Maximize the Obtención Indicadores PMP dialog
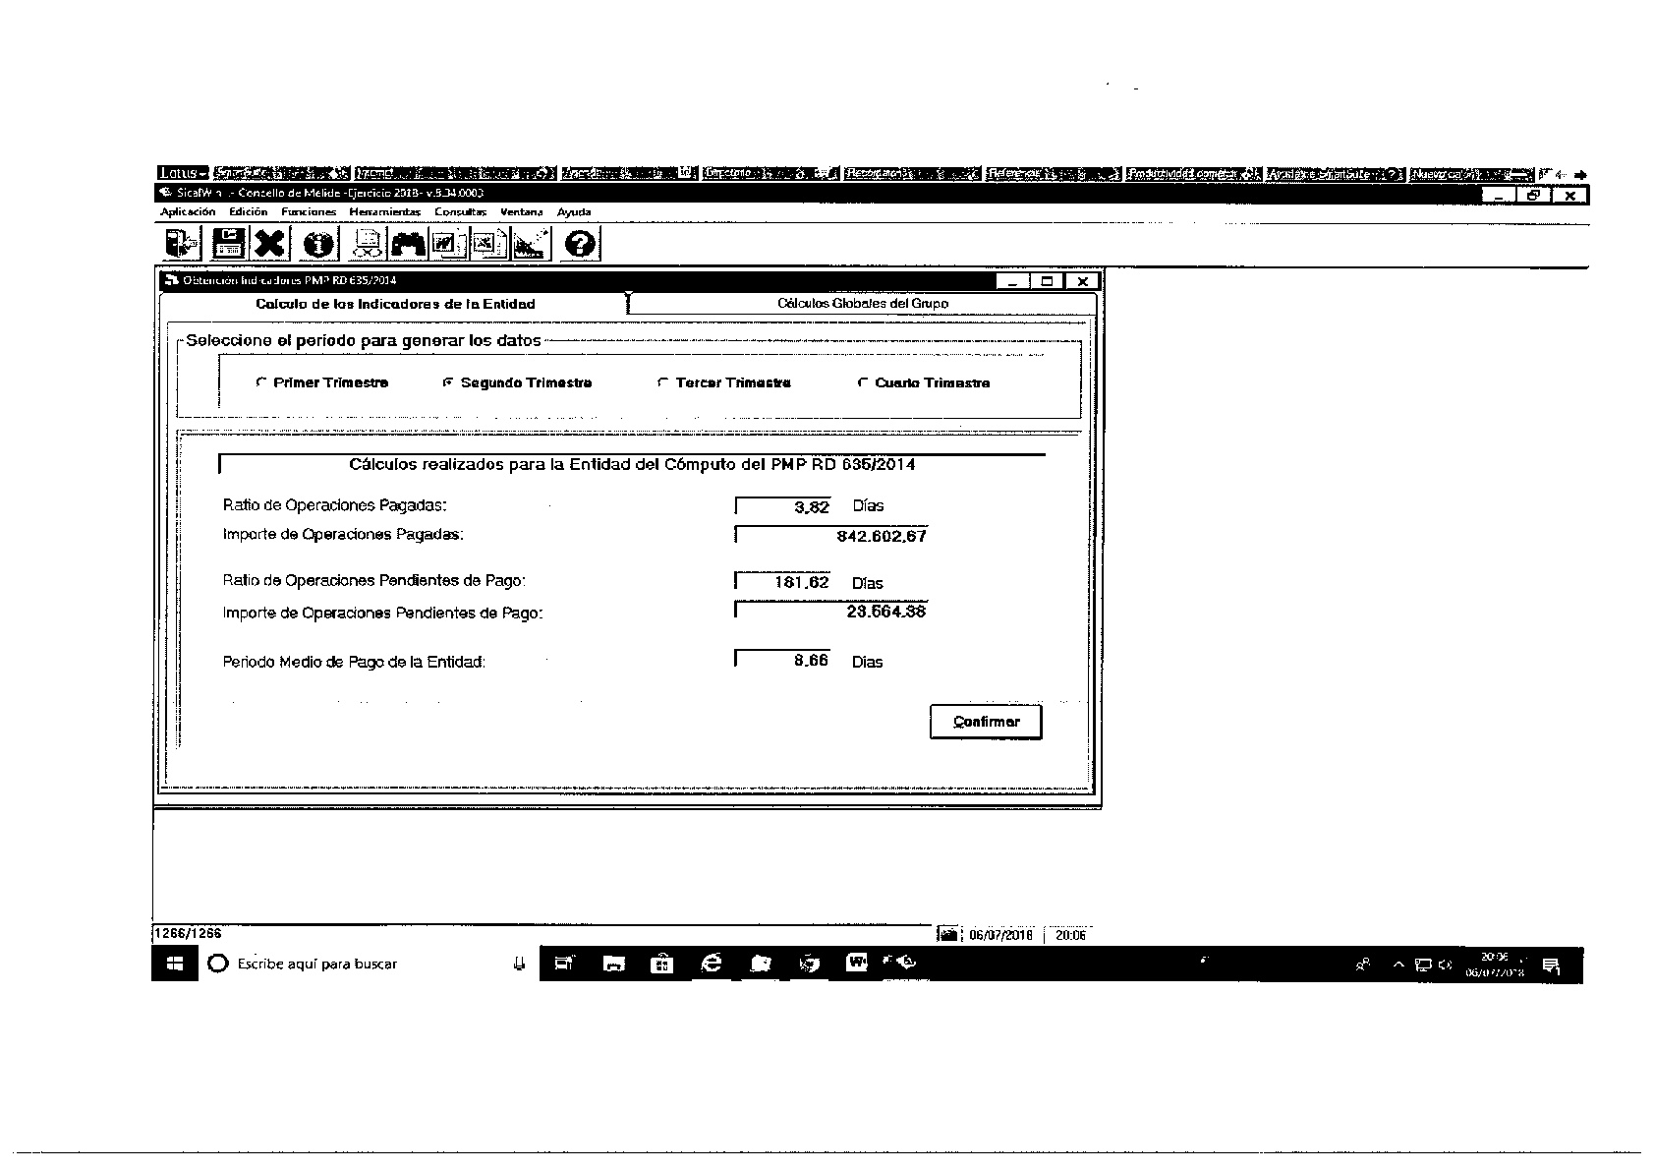 point(1047,281)
